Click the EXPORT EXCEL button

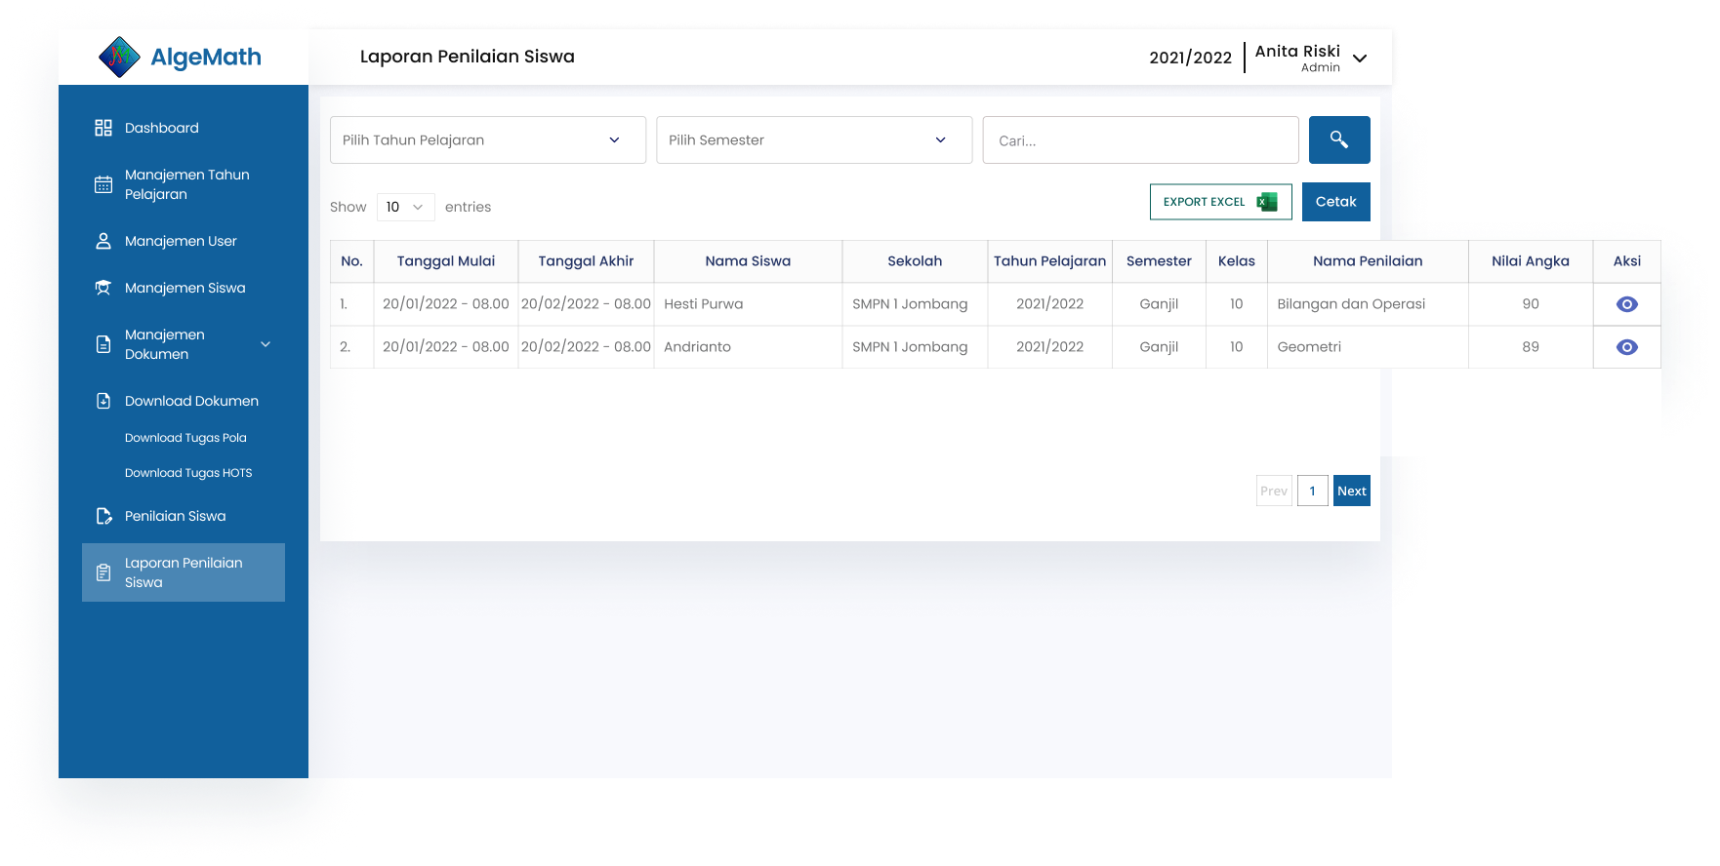pos(1221,202)
